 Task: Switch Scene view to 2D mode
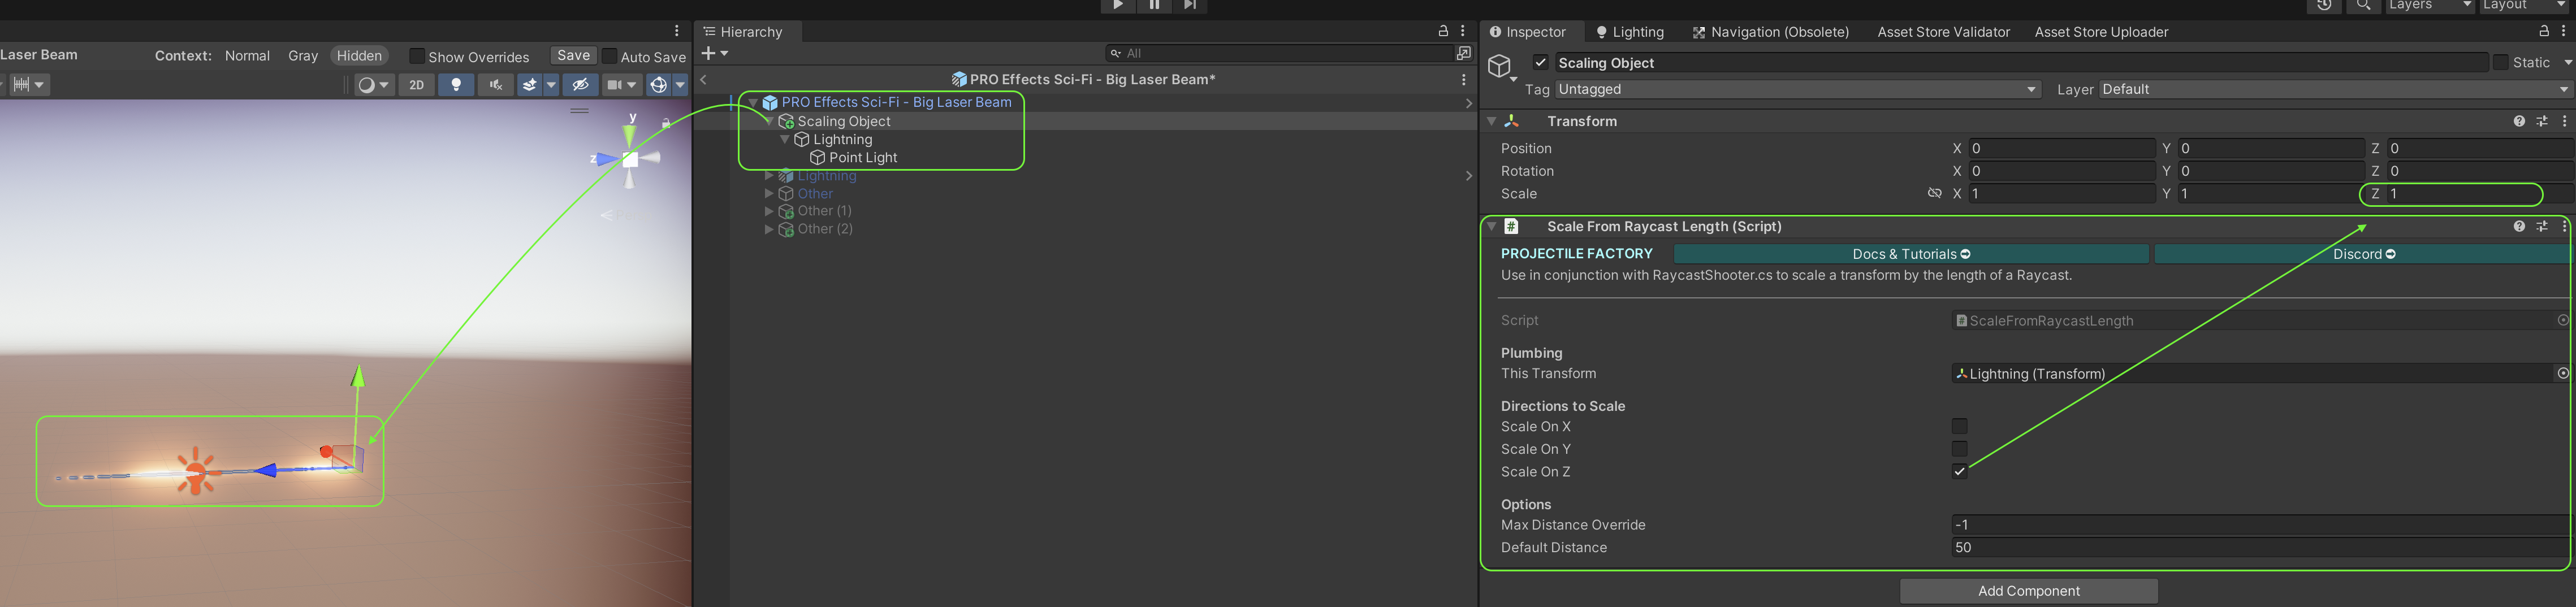tap(416, 85)
